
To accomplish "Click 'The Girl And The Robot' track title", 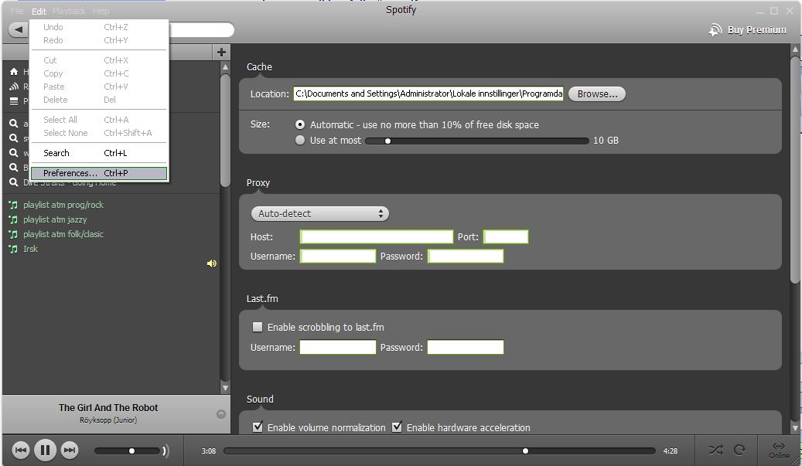I will click(x=108, y=408).
